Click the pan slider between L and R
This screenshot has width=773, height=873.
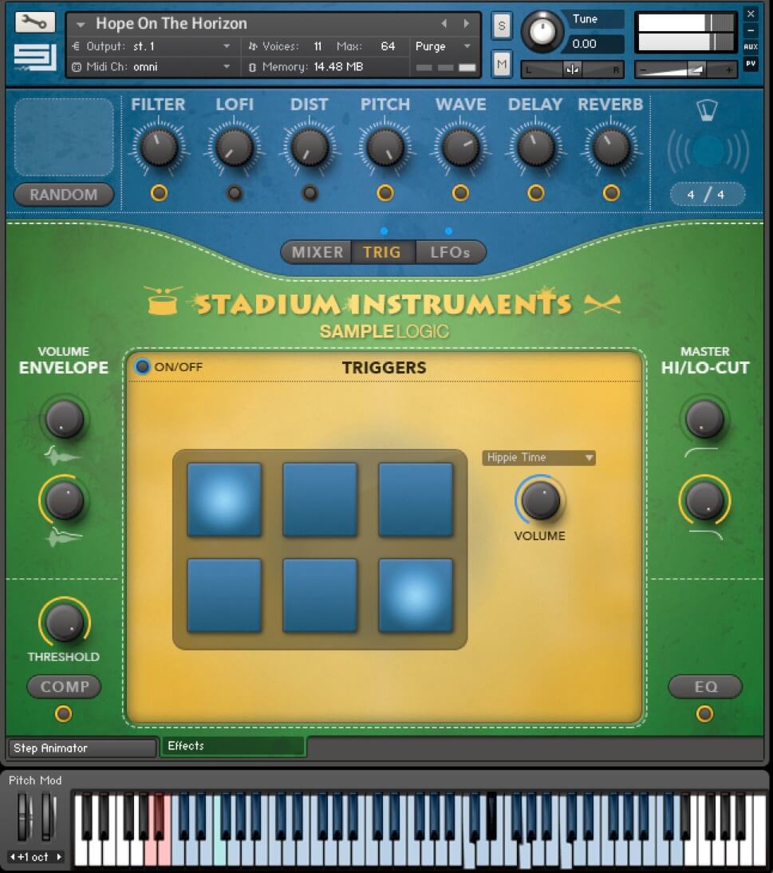click(572, 69)
